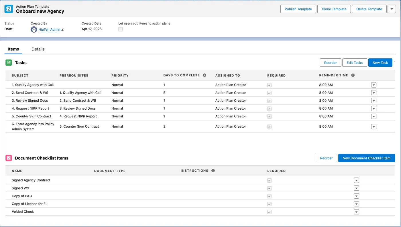Click Reorder button in Tasks section

(x=331, y=63)
